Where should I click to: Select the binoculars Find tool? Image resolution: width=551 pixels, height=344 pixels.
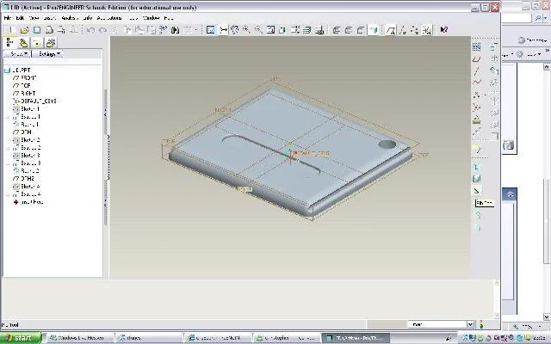175,30
